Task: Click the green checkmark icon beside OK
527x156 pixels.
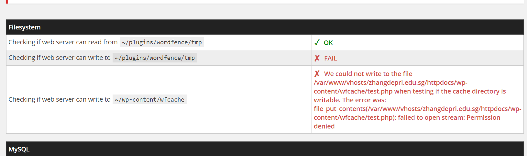Action: click(x=317, y=42)
